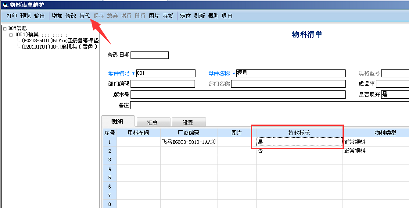Select row 1 正常领料 cell
The height and width of the screenshot is (208, 409).
pyautogui.click(x=376, y=142)
